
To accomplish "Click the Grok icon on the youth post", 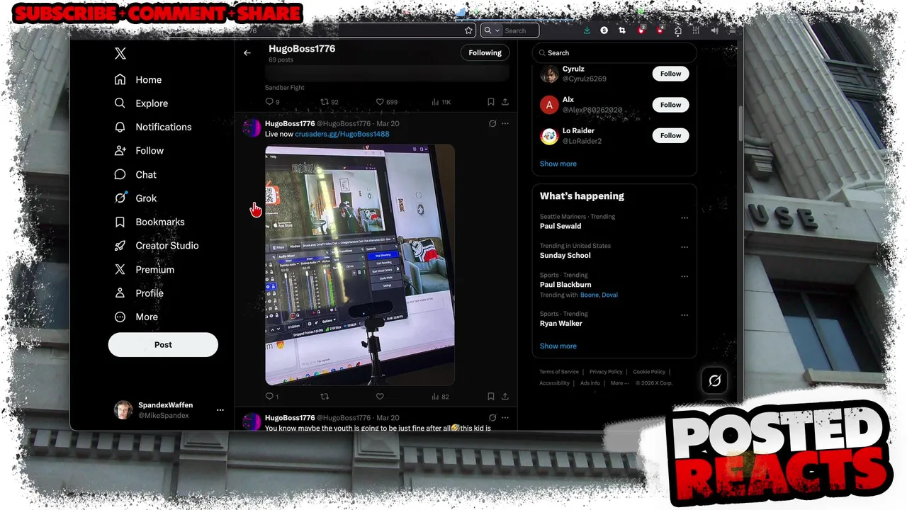I will (492, 418).
